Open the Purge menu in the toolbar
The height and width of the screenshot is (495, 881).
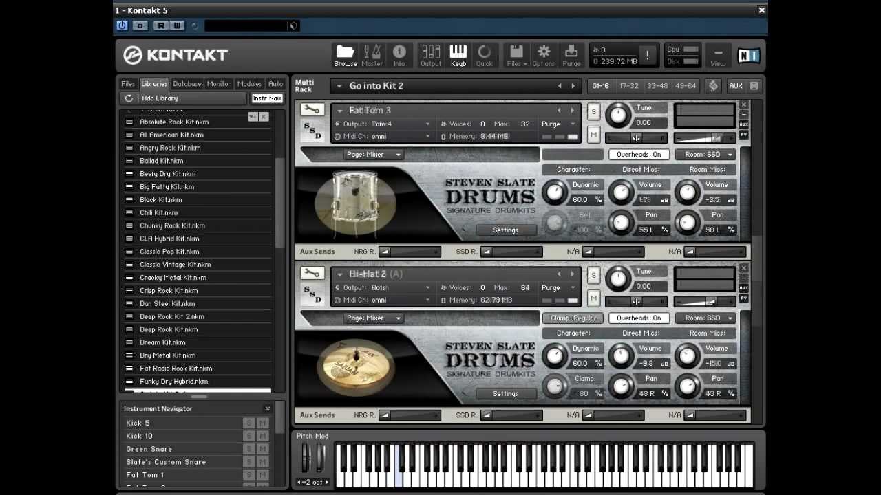tap(571, 55)
